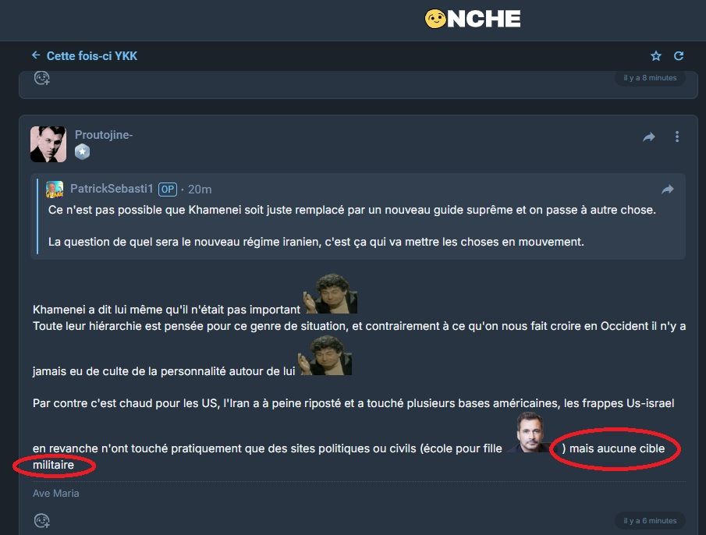706x535 pixels.
Task: Click the star badge under Proutojine-
Action: (x=82, y=152)
